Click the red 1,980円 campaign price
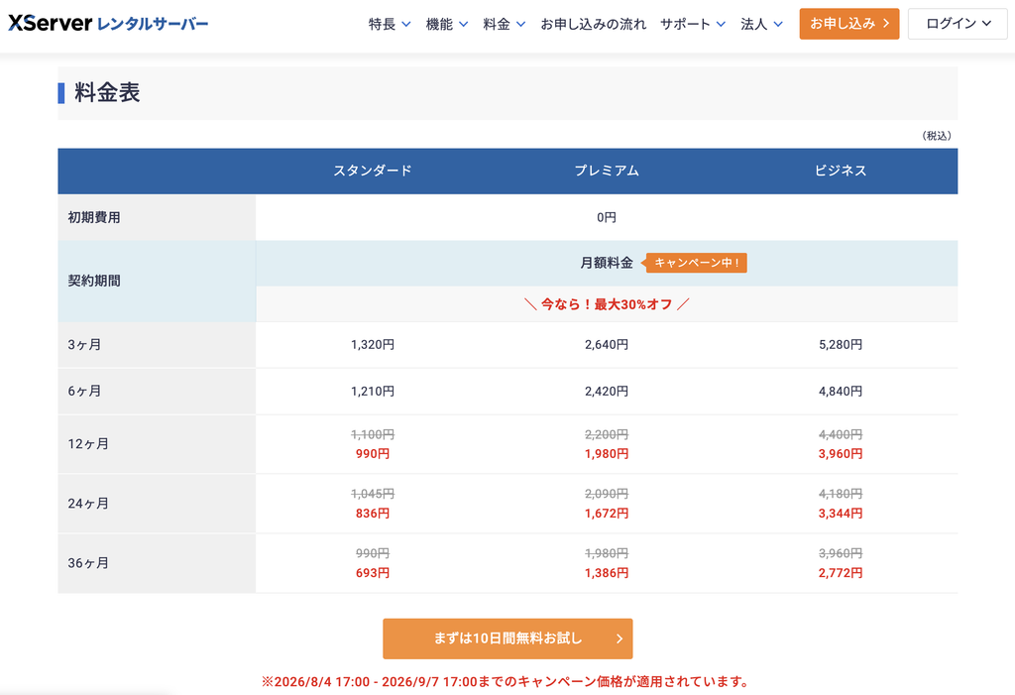The width and height of the screenshot is (1015, 695). 607,454
